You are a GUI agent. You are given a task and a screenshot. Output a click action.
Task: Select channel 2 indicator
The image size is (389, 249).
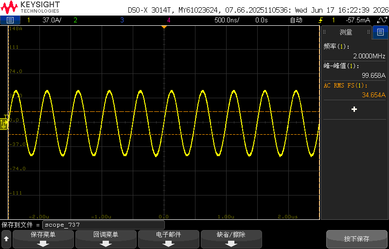pos(75,20)
